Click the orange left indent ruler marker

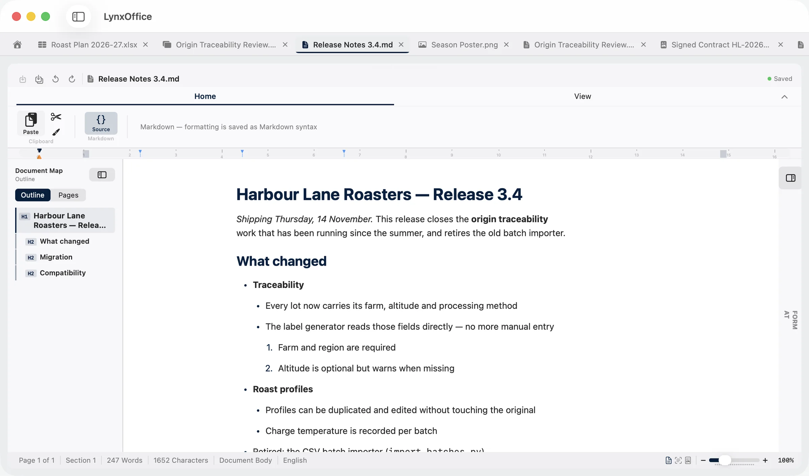click(x=39, y=157)
